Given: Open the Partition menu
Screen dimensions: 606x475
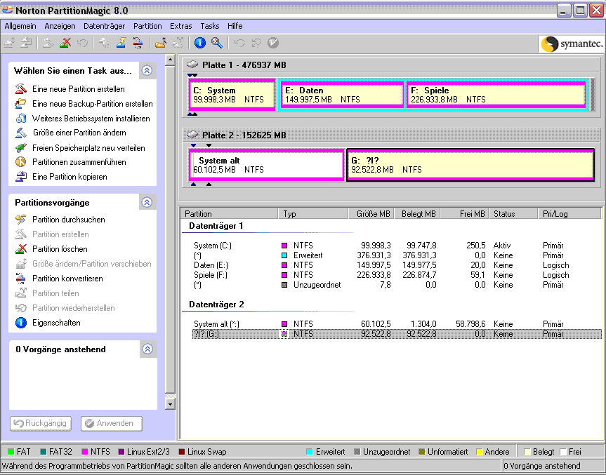Looking at the screenshot, I should 147,26.
